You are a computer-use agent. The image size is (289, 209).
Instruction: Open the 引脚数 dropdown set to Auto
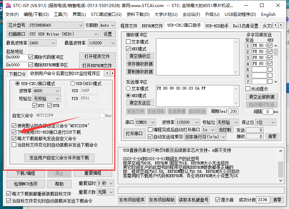108,25
